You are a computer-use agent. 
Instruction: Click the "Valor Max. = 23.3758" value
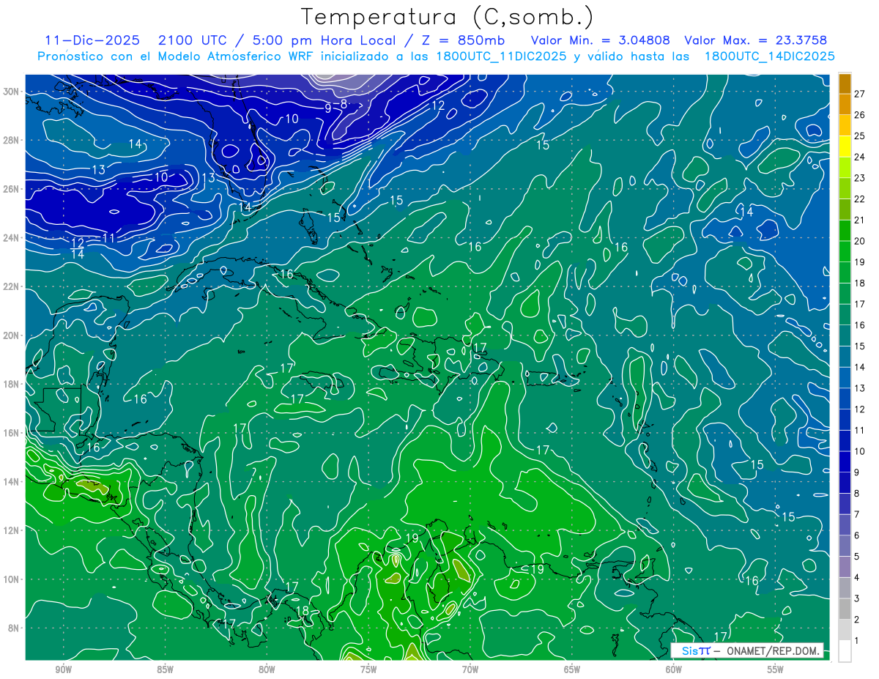coord(757,40)
